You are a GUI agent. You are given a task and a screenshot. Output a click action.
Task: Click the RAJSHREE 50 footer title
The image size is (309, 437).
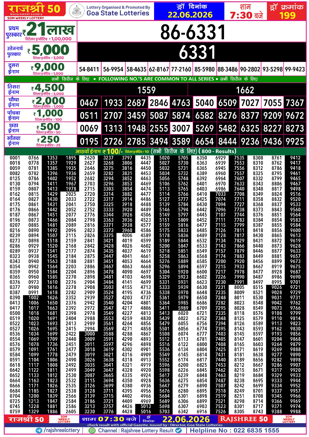tap(244, 419)
